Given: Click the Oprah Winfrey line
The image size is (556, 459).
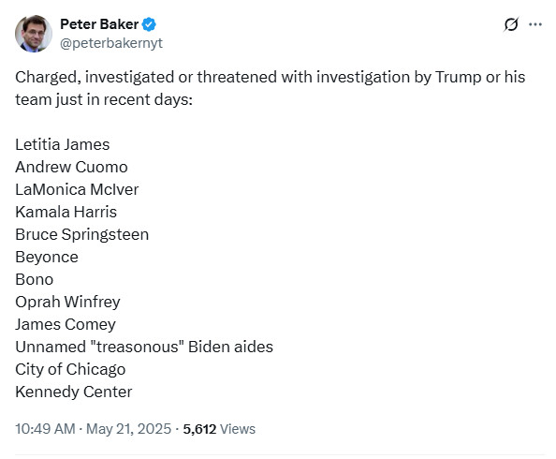Looking at the screenshot, I should point(67,302).
